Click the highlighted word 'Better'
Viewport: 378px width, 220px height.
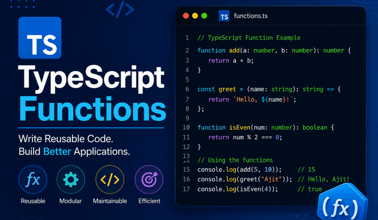[x=57, y=152]
